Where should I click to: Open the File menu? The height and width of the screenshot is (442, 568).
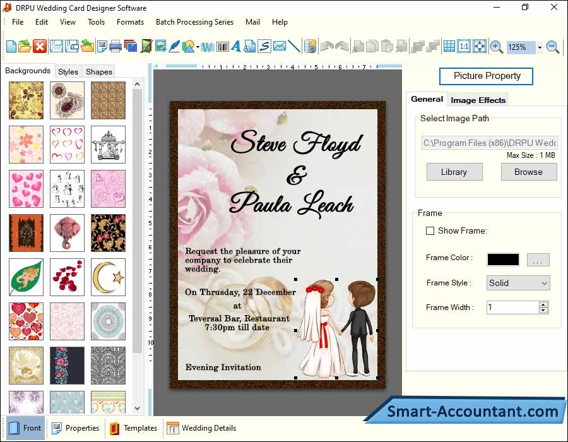[x=18, y=22]
